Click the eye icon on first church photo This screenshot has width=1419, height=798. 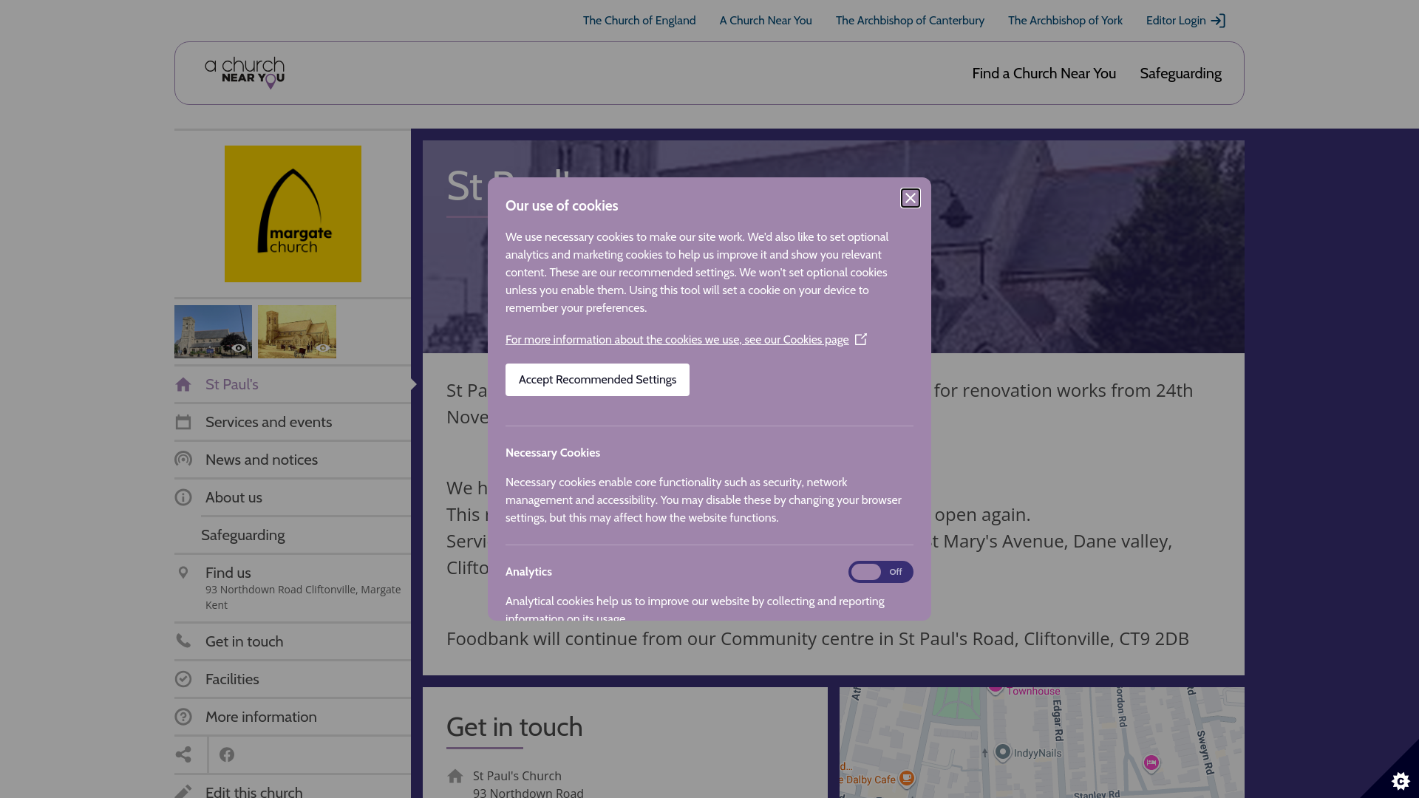coord(238,348)
